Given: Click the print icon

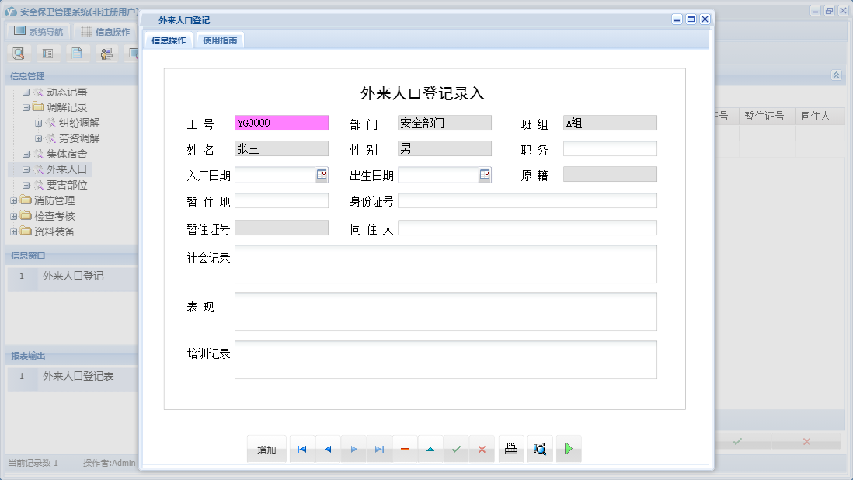Looking at the screenshot, I should (x=510, y=448).
